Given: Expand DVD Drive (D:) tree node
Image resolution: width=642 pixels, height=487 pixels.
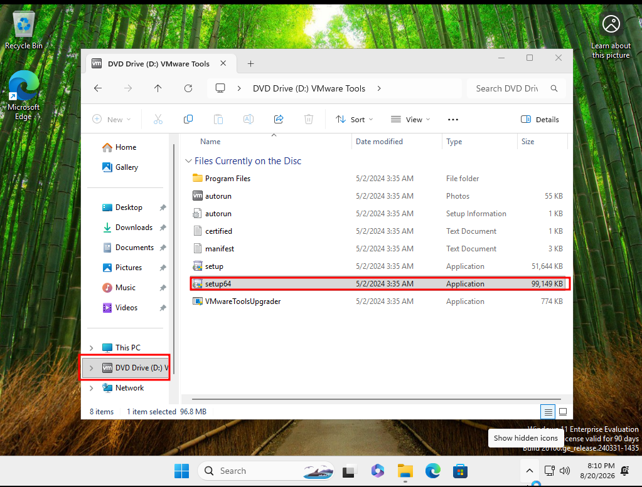Looking at the screenshot, I should coord(91,368).
